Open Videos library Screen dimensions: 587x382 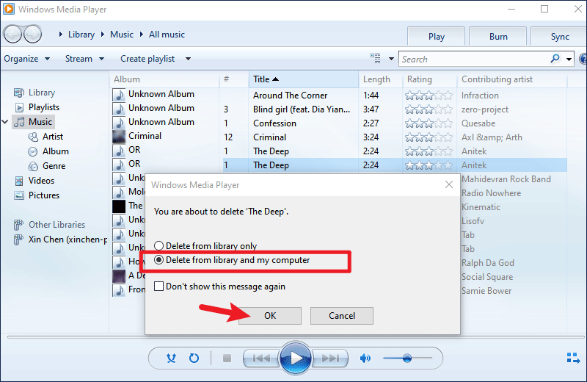[x=41, y=180]
